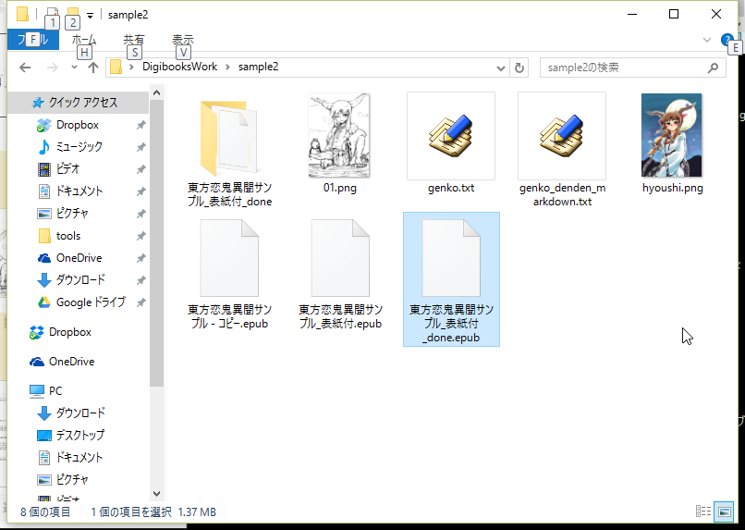Expand the chevron between DigibooksWork and sample2
The width and height of the screenshot is (745, 530).
point(227,68)
